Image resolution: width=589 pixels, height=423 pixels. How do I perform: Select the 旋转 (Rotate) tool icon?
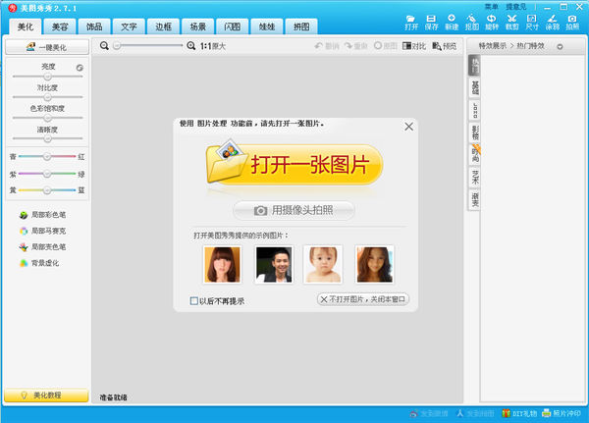(x=493, y=22)
